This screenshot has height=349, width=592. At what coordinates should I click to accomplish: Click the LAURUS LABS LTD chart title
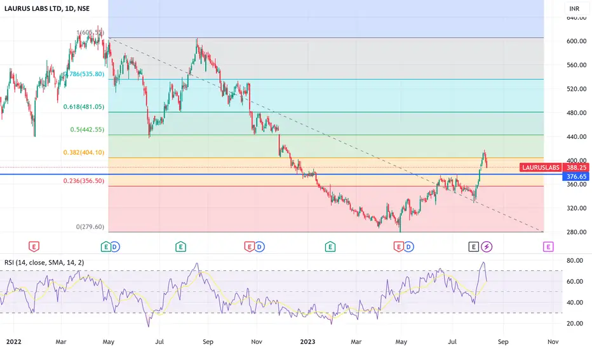[x=47, y=8]
